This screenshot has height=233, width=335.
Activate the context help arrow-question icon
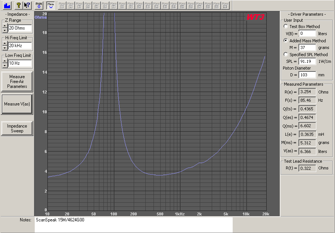27,5
